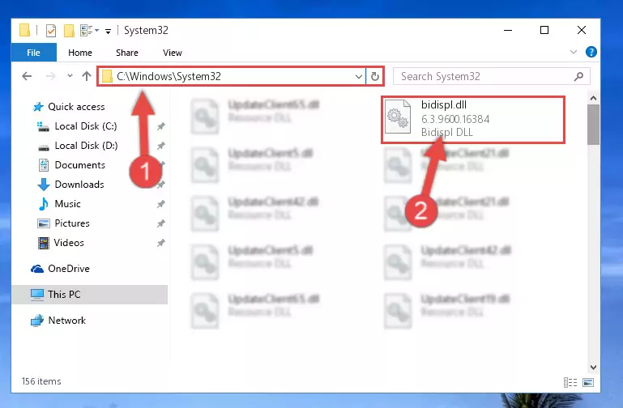Click the 156 items status text
The image size is (623, 408).
41,381
